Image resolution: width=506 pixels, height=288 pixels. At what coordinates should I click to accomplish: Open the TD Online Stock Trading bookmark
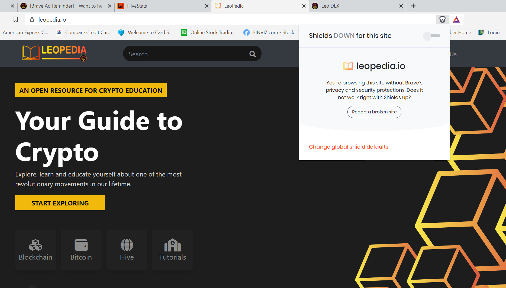[208, 32]
